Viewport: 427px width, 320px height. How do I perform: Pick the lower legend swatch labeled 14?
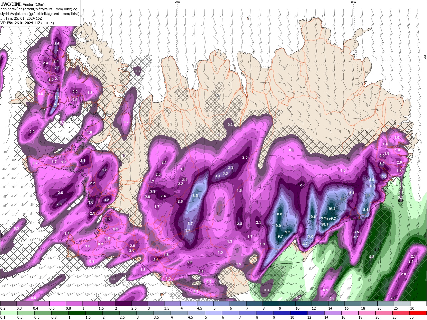(333, 313)
